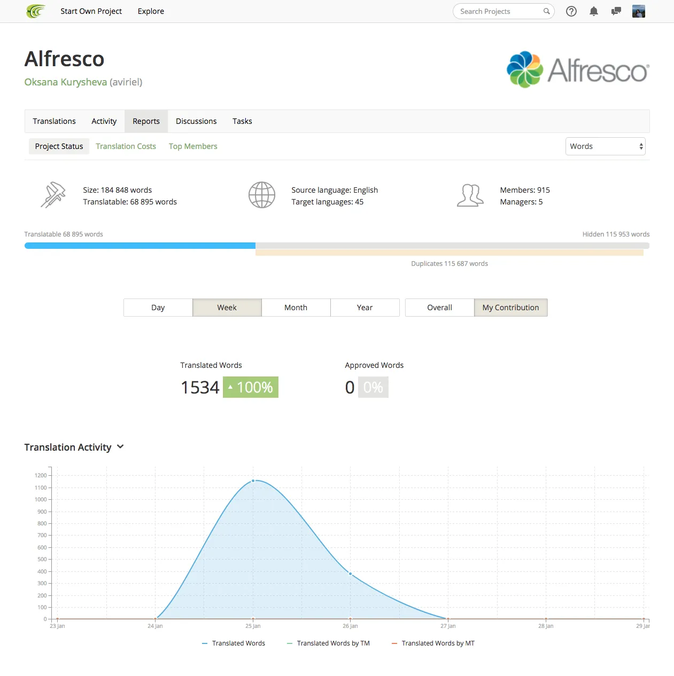This screenshot has width=674, height=676.
Task: Open the help question mark icon
Action: pos(571,11)
